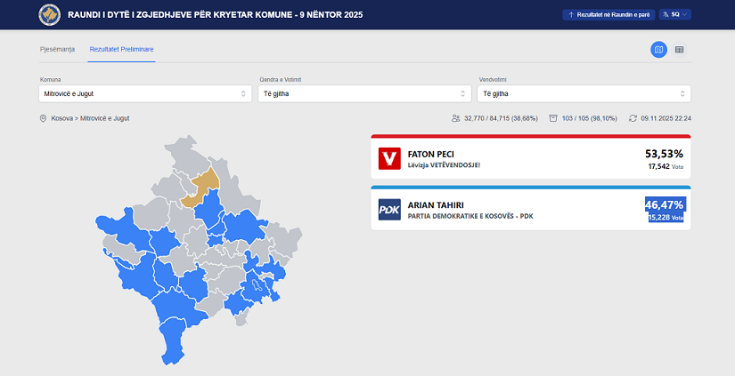Switch to the Pjesëmarrja tab
This screenshot has width=735, height=376.
[58, 49]
